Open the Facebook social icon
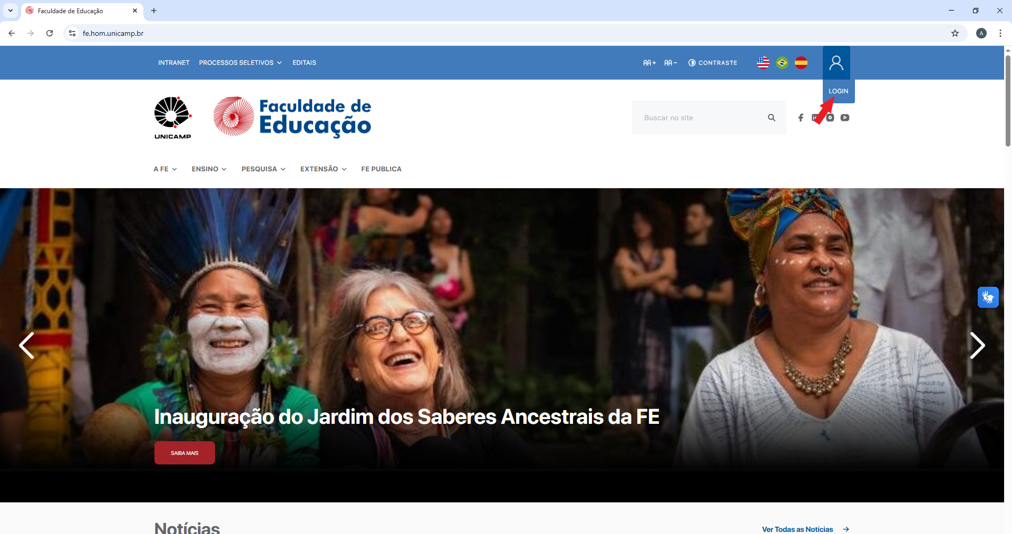This screenshot has height=534, width=1012. point(801,118)
